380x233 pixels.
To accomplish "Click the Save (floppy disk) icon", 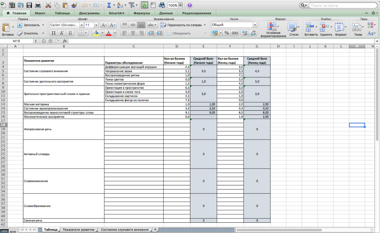I will click(x=29, y=5).
